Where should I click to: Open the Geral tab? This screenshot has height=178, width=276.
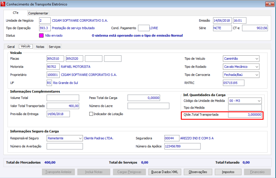pos(11,47)
